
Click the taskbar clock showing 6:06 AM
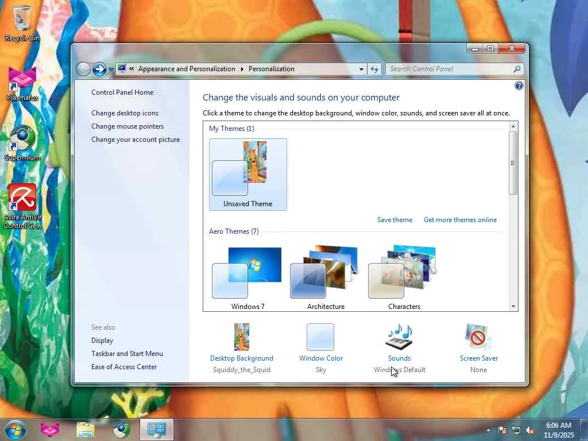(x=558, y=430)
